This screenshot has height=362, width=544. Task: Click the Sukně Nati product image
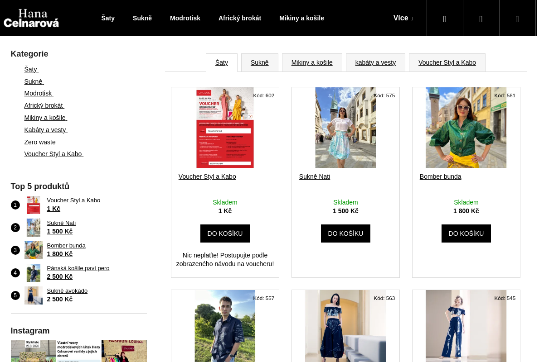click(345, 128)
